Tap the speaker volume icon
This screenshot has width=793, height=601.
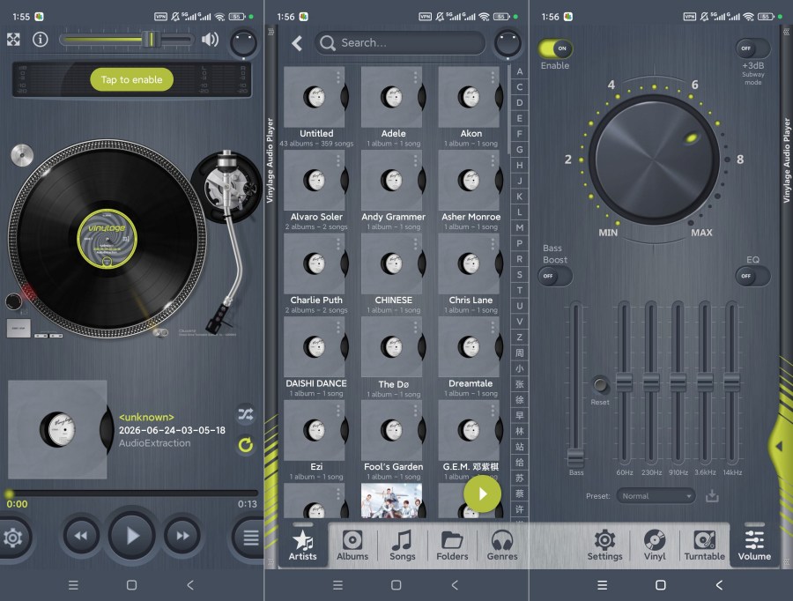210,40
